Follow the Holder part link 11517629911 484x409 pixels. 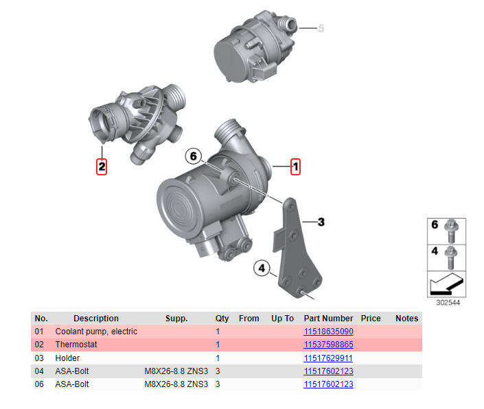328,358
